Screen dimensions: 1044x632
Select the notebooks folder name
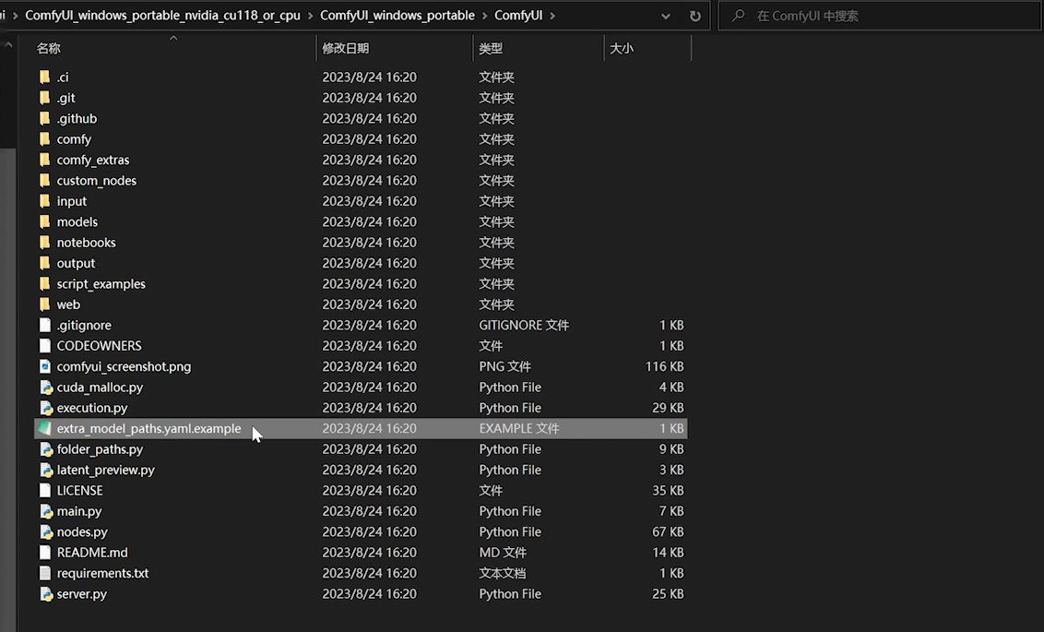(x=87, y=243)
